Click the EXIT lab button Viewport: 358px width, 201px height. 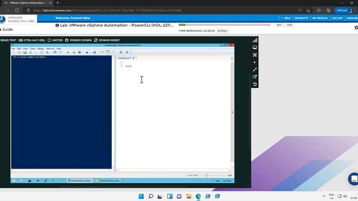click(x=279, y=25)
